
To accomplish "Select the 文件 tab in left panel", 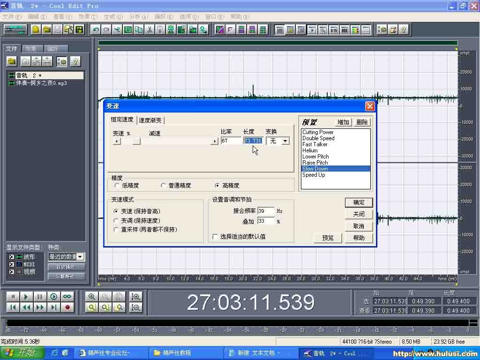I will (12, 49).
